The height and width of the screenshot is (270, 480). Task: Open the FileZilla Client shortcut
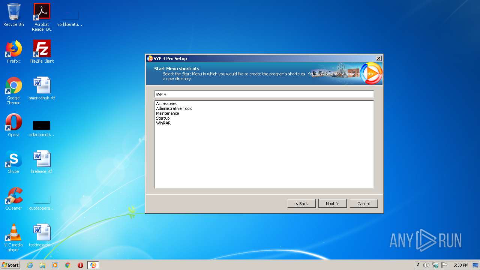pyautogui.click(x=42, y=52)
